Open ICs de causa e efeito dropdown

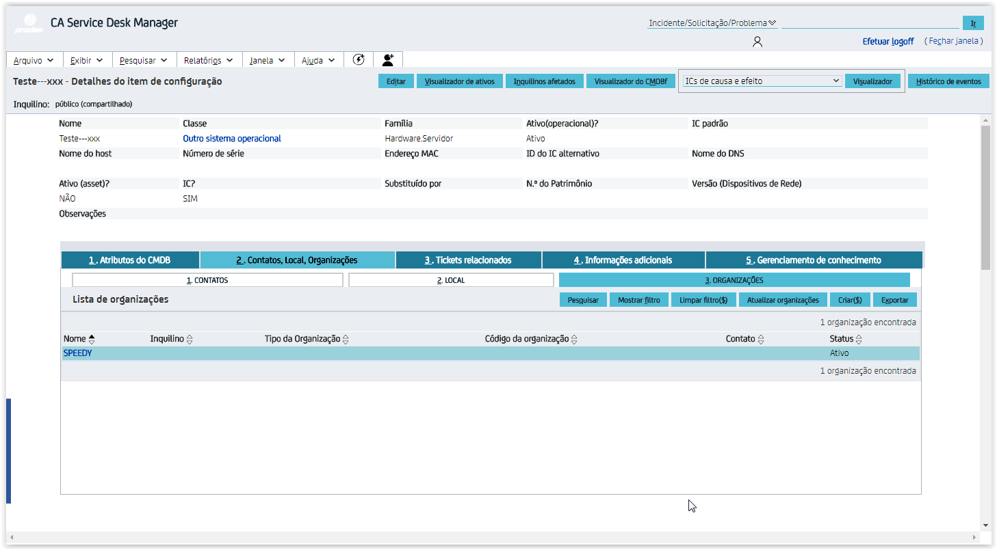point(762,81)
